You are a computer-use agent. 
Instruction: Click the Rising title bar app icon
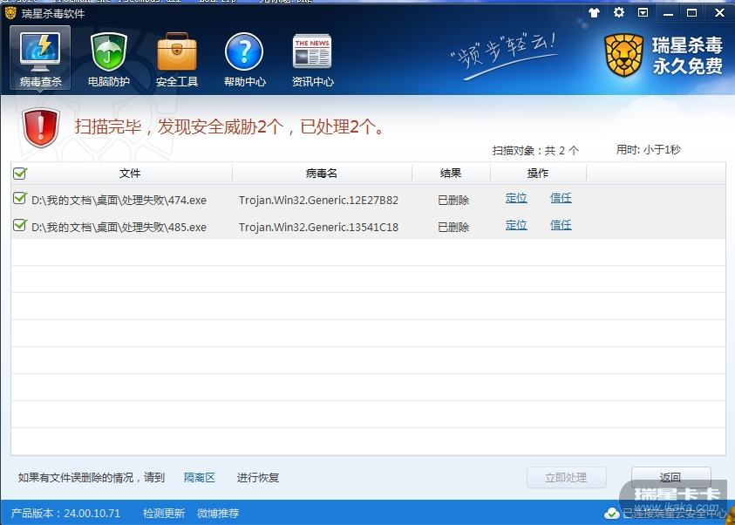[x=10, y=13]
